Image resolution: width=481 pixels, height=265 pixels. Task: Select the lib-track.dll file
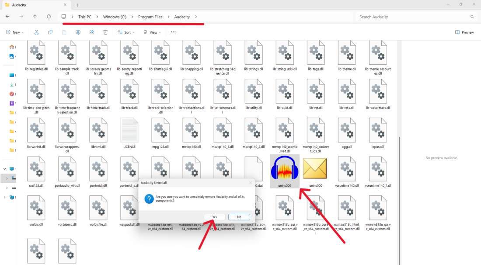click(x=129, y=94)
